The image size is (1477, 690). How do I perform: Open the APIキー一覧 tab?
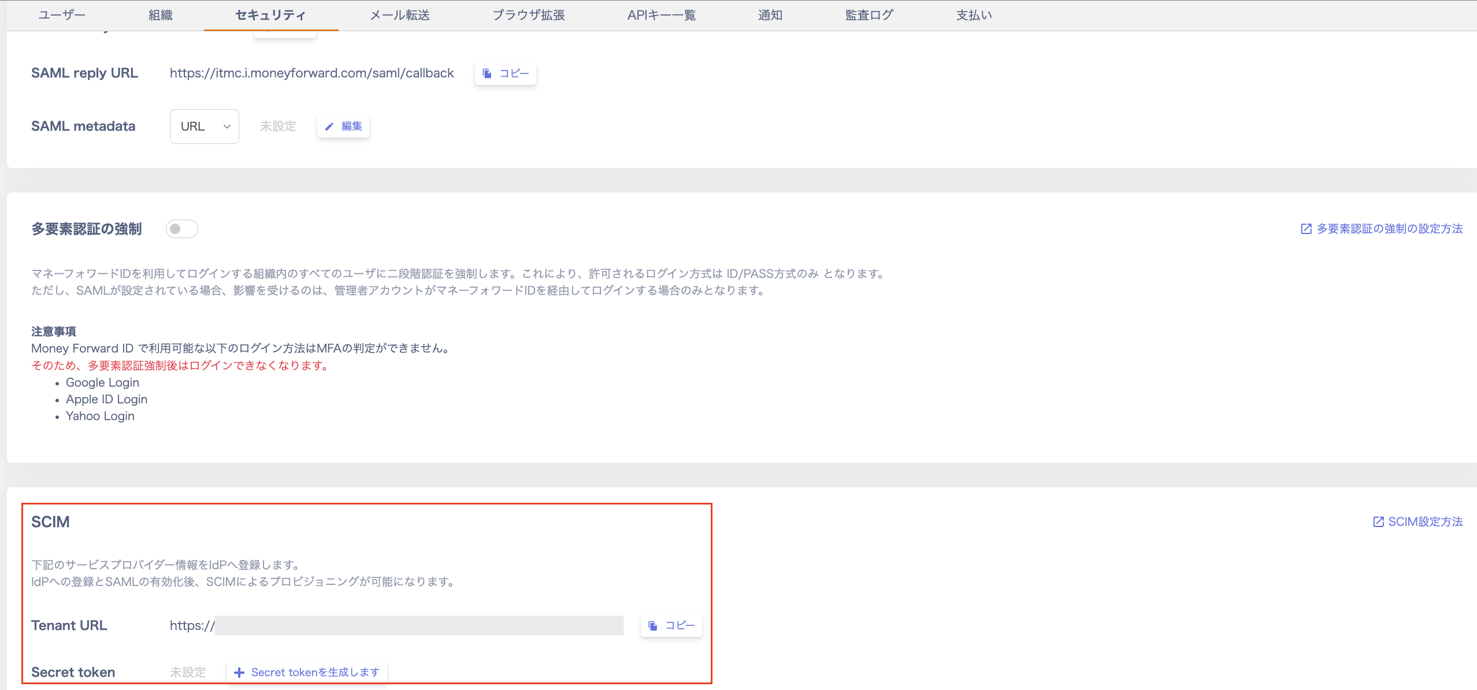coord(662,15)
